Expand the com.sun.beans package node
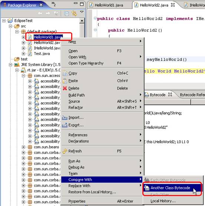 [23, 147]
